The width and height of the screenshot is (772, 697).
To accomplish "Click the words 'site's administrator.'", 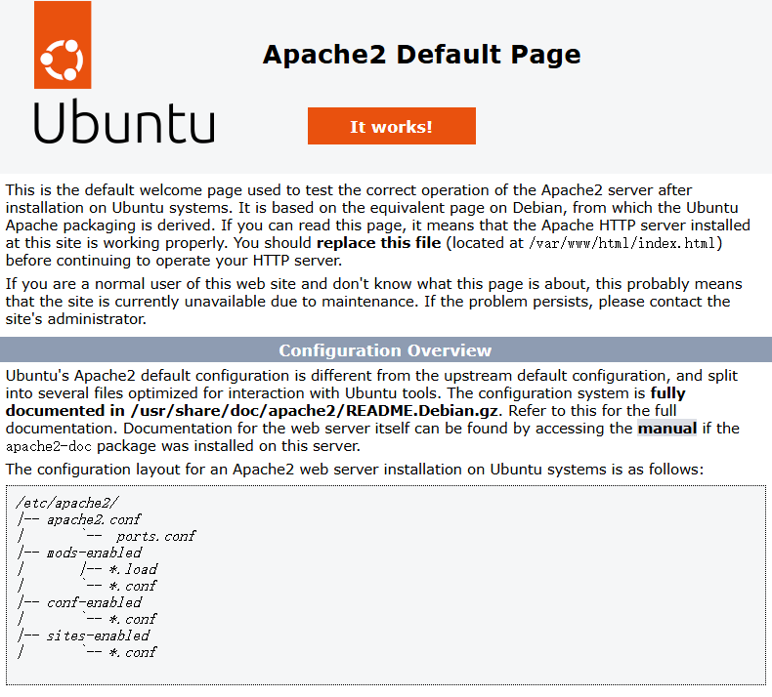I will (x=76, y=319).
